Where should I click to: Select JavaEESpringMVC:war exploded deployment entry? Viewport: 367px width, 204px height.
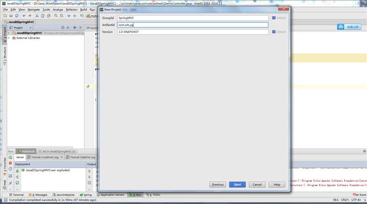(x=46, y=170)
